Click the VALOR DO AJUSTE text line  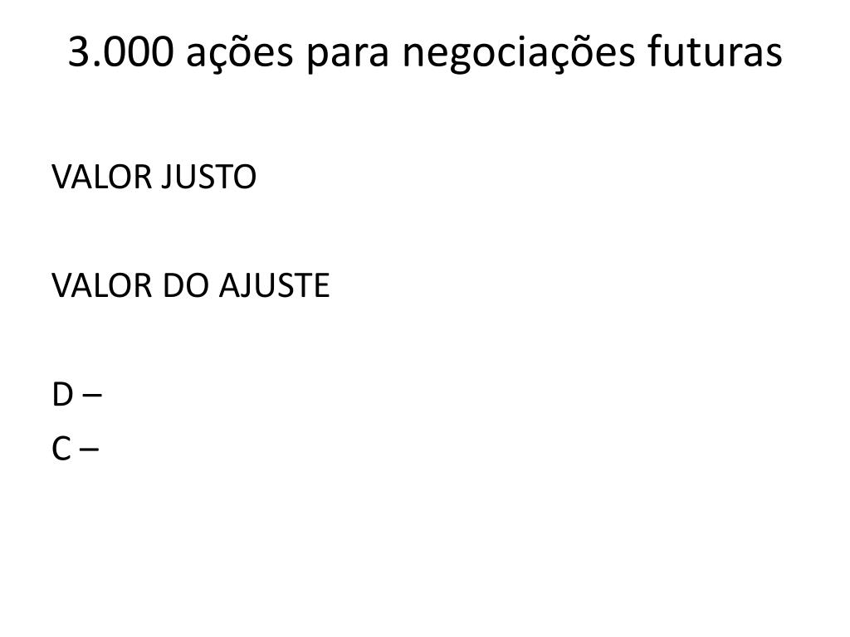point(191,285)
